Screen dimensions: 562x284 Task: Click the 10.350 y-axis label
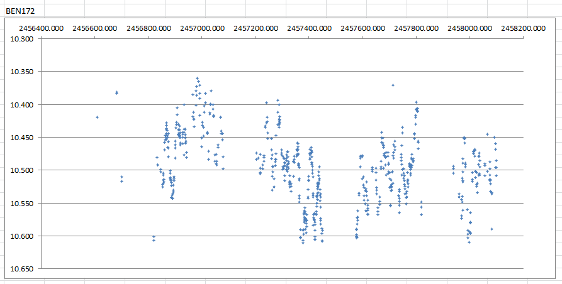point(22,72)
